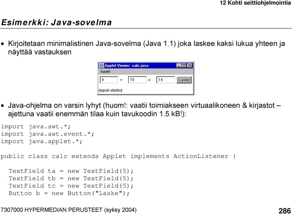Click the second number field containing 10
Viewport: 292px width, 214px height.
tap(137, 80)
